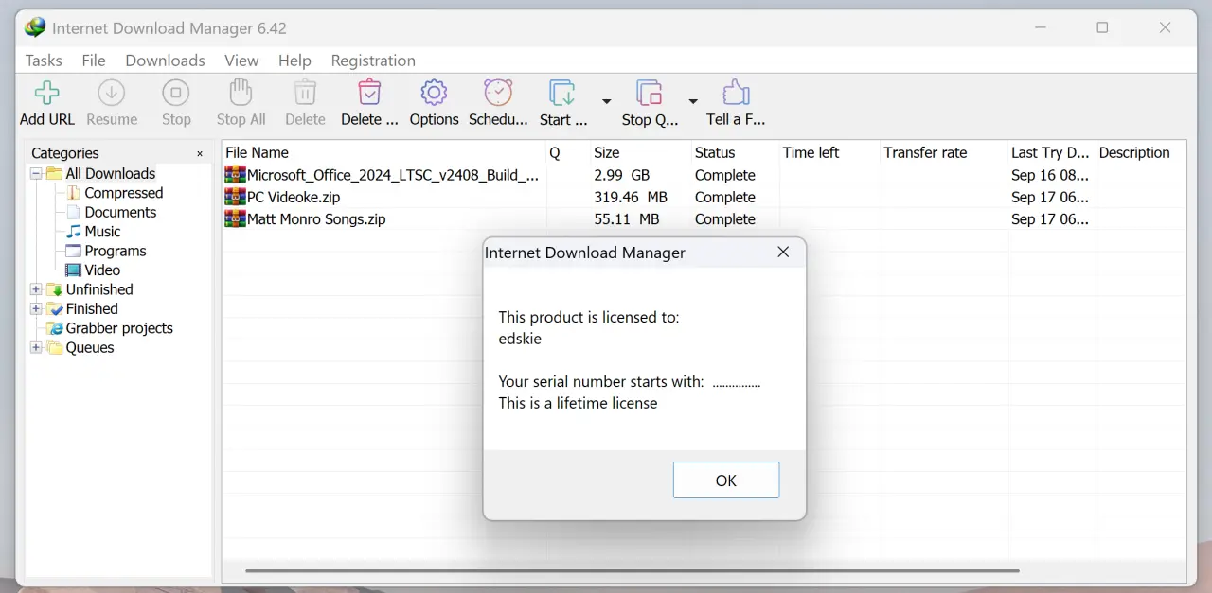Open the Start Queue dropdown arrow

click(606, 101)
